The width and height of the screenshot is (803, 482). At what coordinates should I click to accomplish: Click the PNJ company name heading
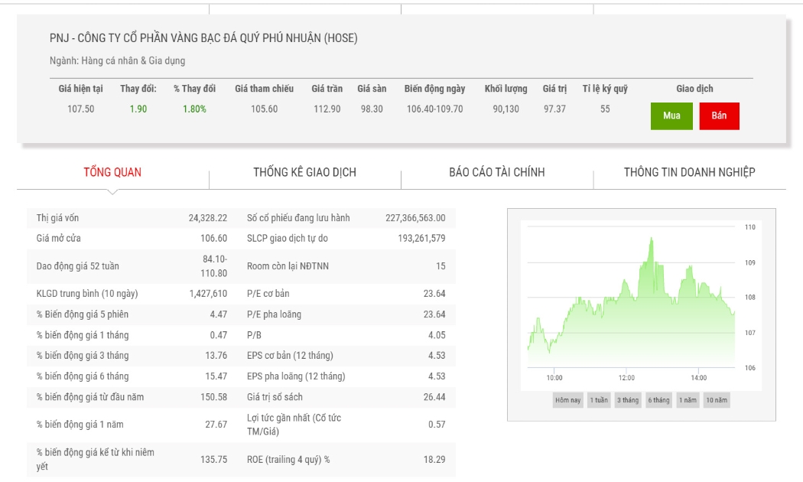tap(203, 38)
